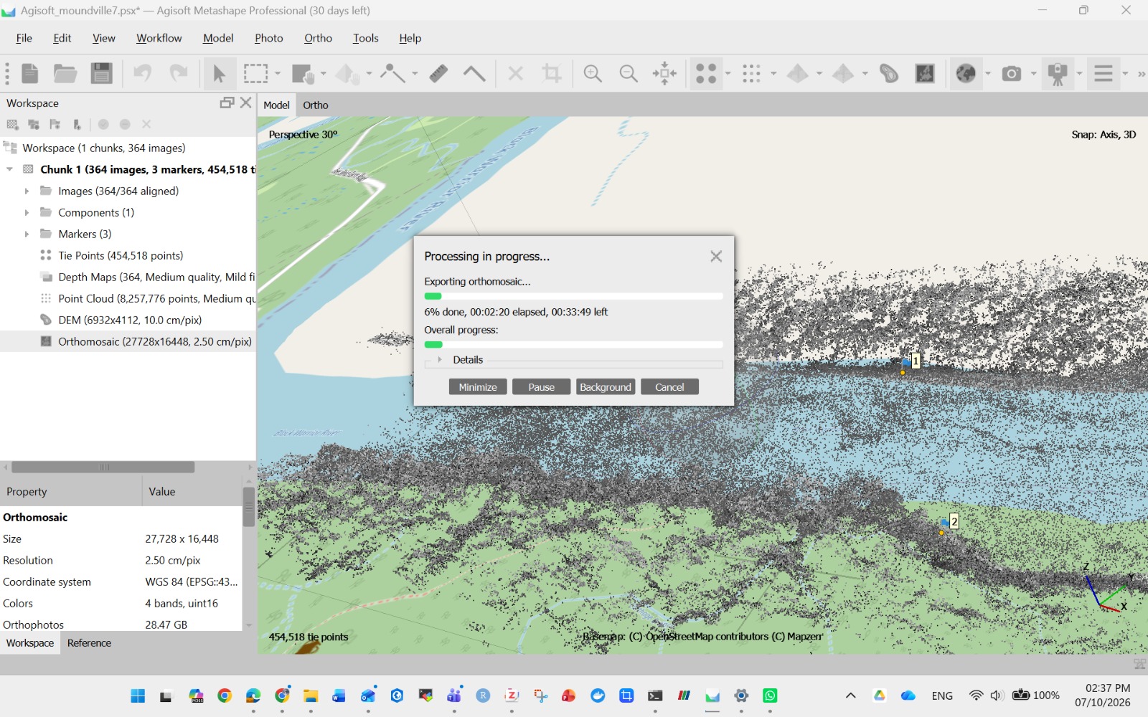Toggle the Show Markers tripod button
This screenshot has height=717, width=1148.
1058,73
